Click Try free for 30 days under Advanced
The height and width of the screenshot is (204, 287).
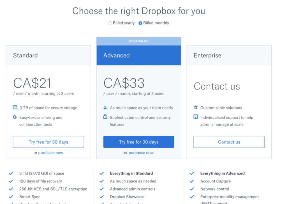[x=139, y=142]
